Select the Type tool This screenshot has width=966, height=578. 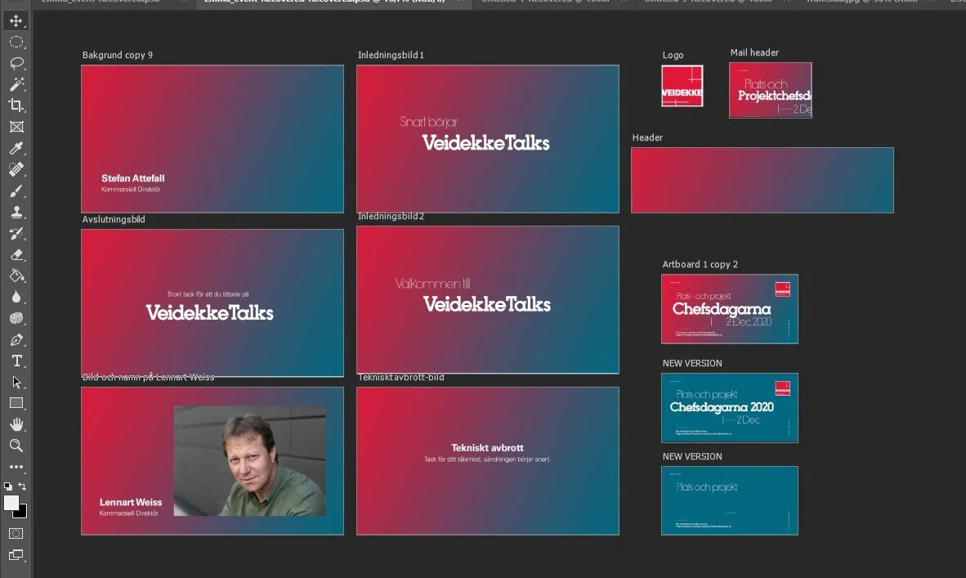(x=16, y=361)
